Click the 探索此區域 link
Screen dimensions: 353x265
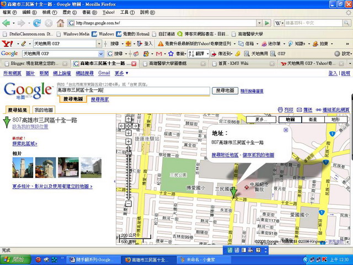pyautogui.click(x=25, y=144)
